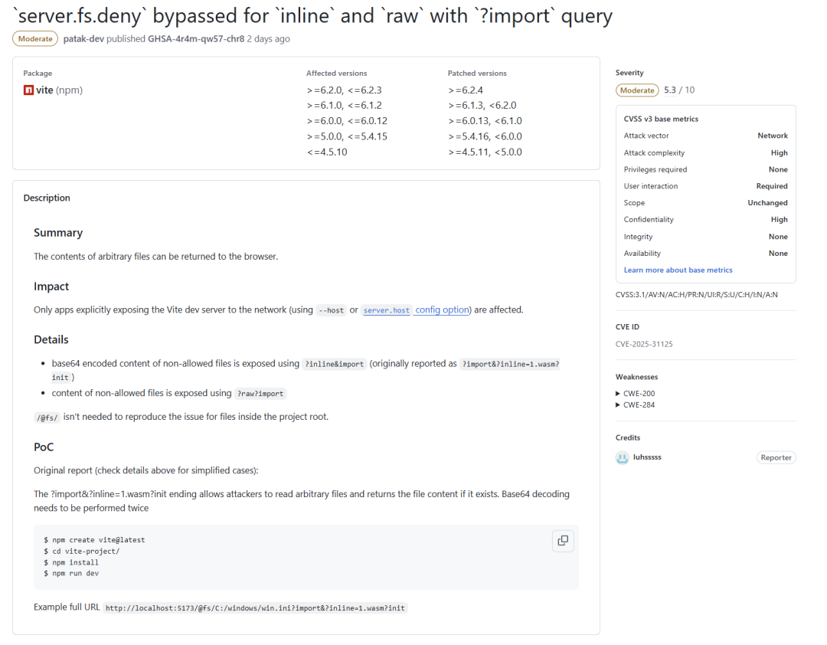827x645 pixels.
Task: Open the patak-dev author profile
Action: [83, 38]
